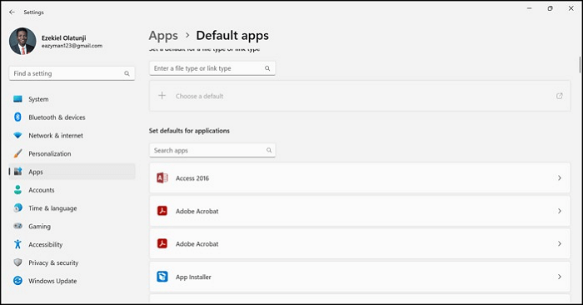
Task: Click the second Adobe Acrobat icon
Action: 162,243
